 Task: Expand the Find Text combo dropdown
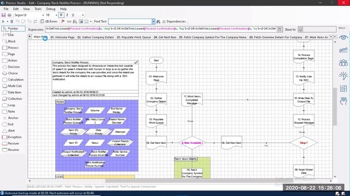[x=153, y=22]
